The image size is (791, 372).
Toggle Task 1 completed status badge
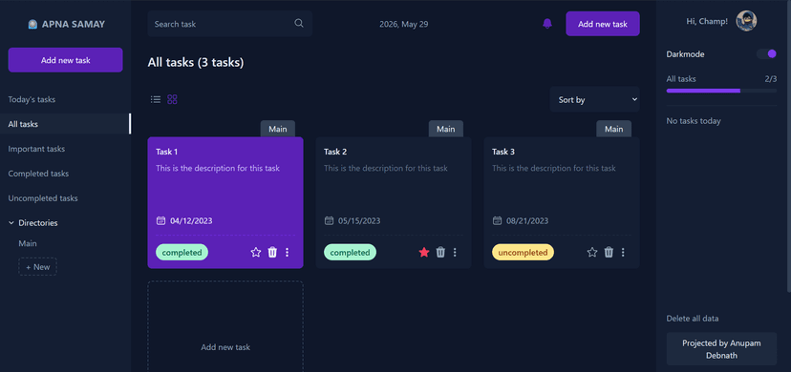click(182, 252)
